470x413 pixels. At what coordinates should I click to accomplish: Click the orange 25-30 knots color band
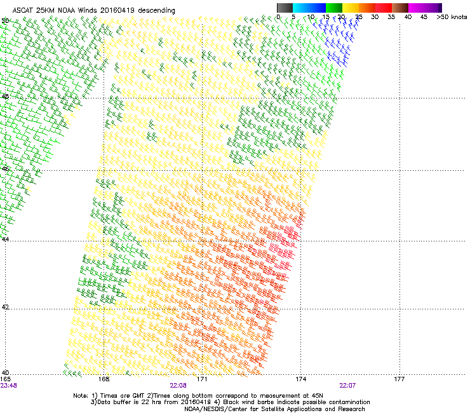(x=367, y=8)
